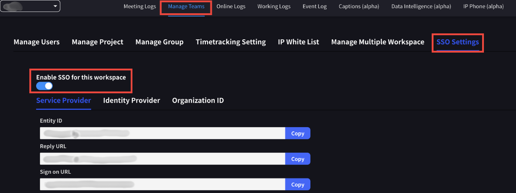Image resolution: width=516 pixels, height=193 pixels.
Task: Open the Organization ID sub-tab
Action: click(x=198, y=101)
